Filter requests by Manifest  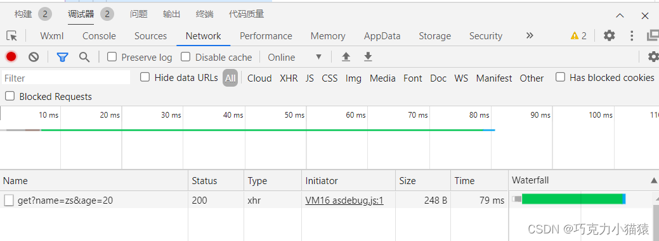point(494,78)
